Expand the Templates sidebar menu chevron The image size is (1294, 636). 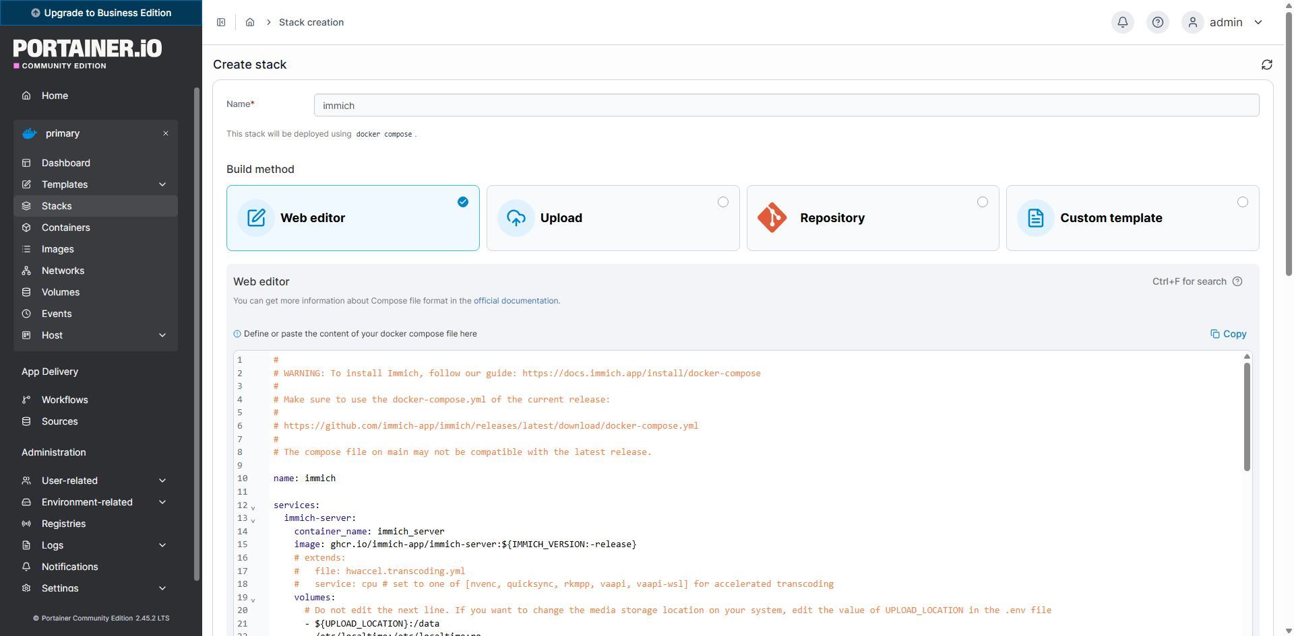point(162,184)
